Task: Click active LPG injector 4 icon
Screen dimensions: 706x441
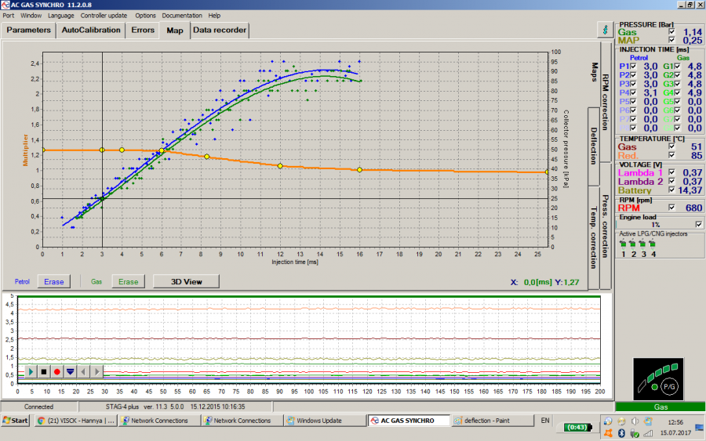Action: (653, 244)
